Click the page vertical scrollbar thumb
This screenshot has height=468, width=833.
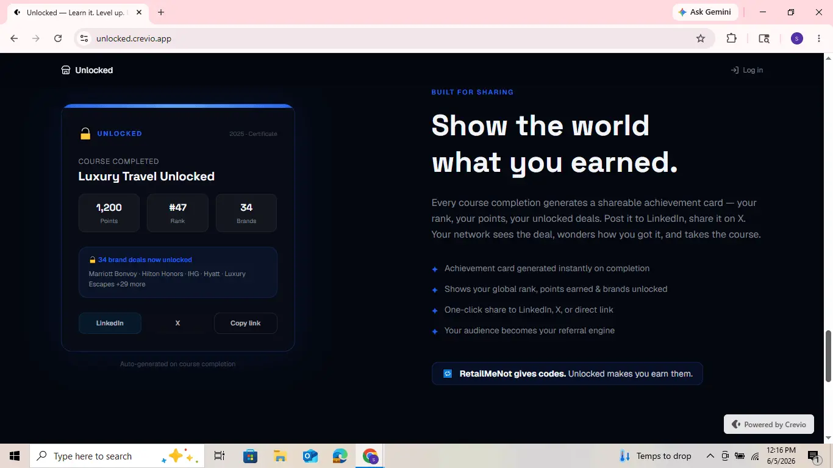(x=828, y=356)
